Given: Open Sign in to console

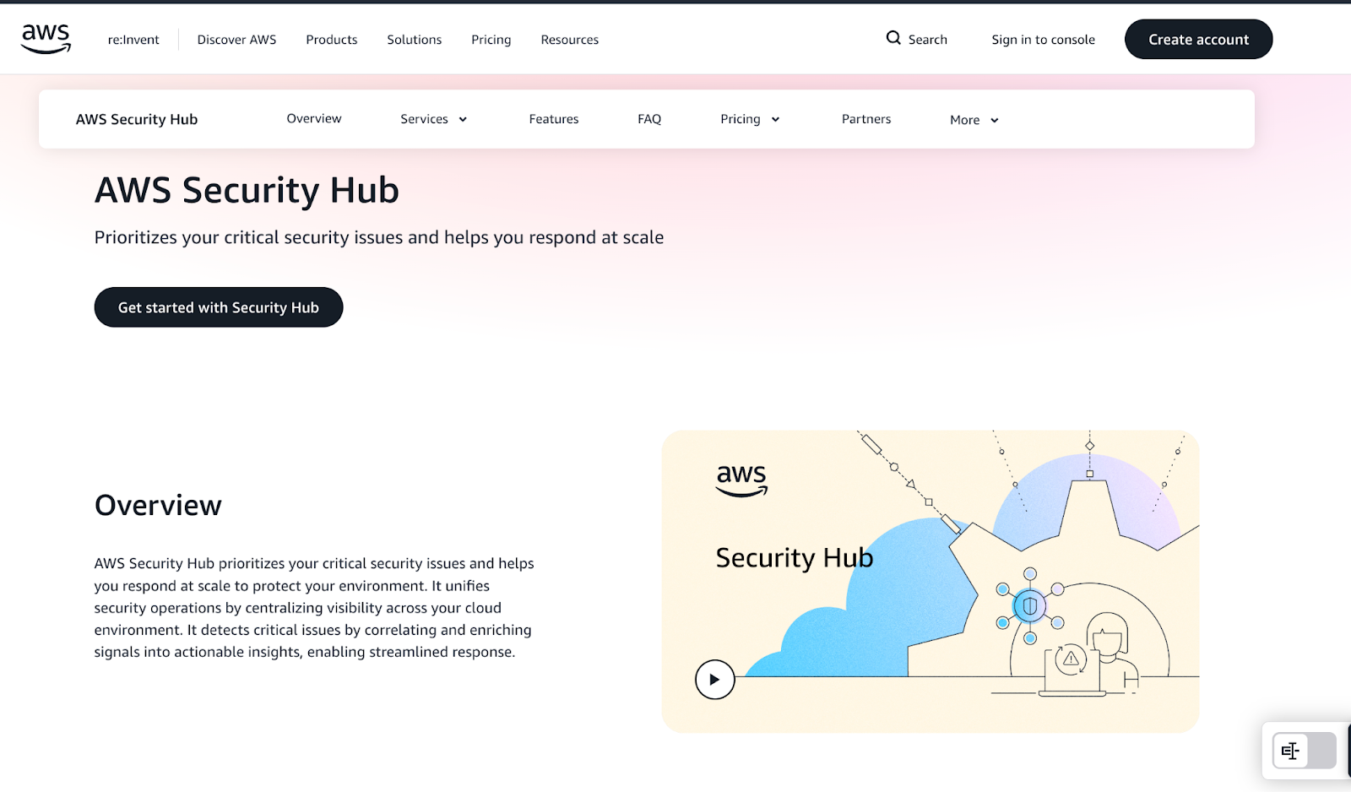Looking at the screenshot, I should [1043, 39].
